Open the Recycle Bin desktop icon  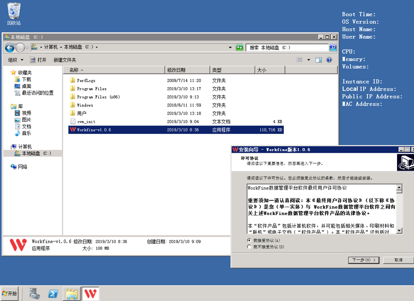(x=14, y=14)
